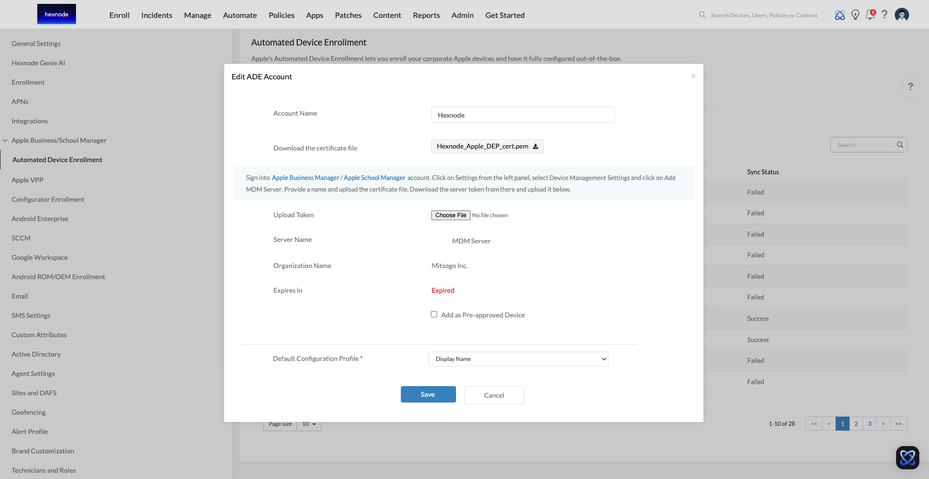This screenshot has height=479, width=929.
Task: Select SCCM in sidebar
Action: point(21,238)
